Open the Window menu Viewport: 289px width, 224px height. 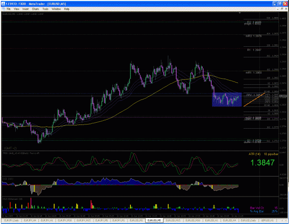click(56, 9)
